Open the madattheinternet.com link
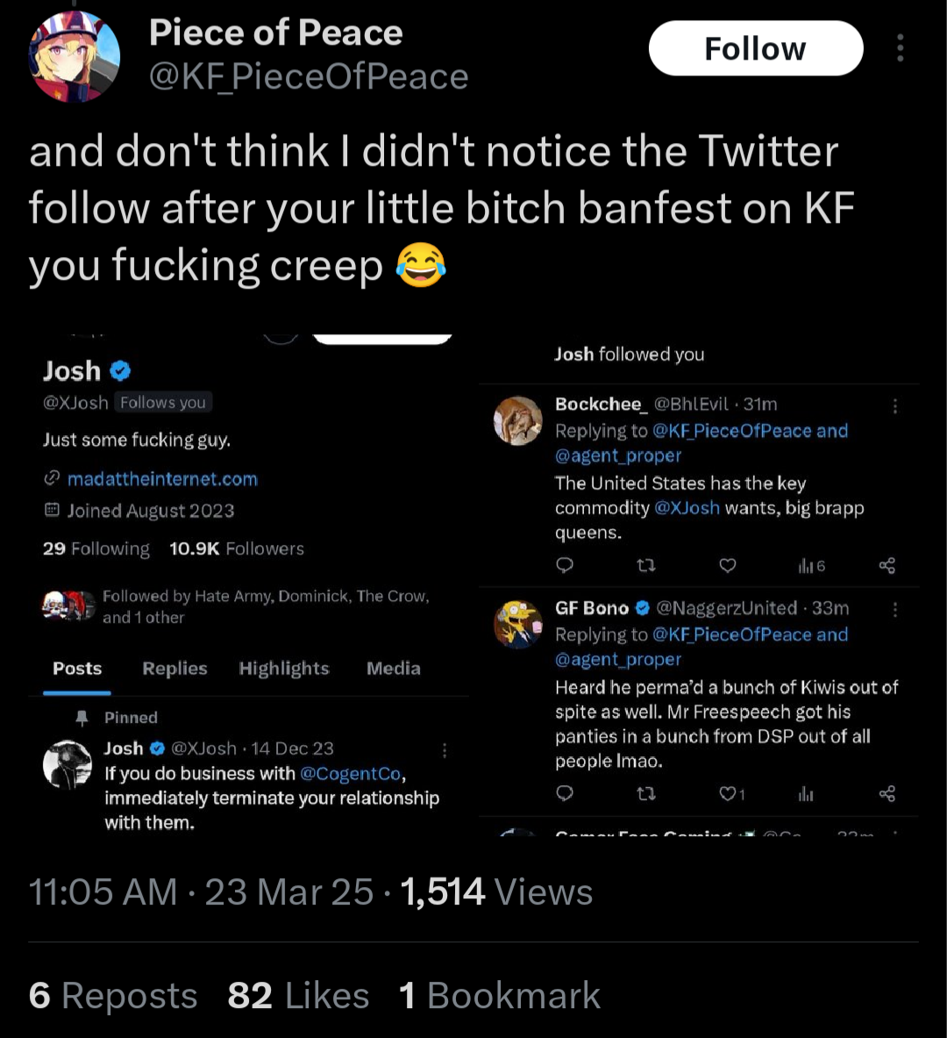The width and height of the screenshot is (947, 1038). (162, 478)
